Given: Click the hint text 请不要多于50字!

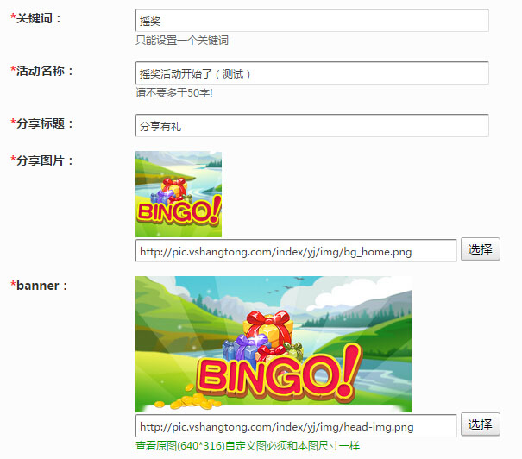Looking at the screenshot, I should click(x=174, y=92).
